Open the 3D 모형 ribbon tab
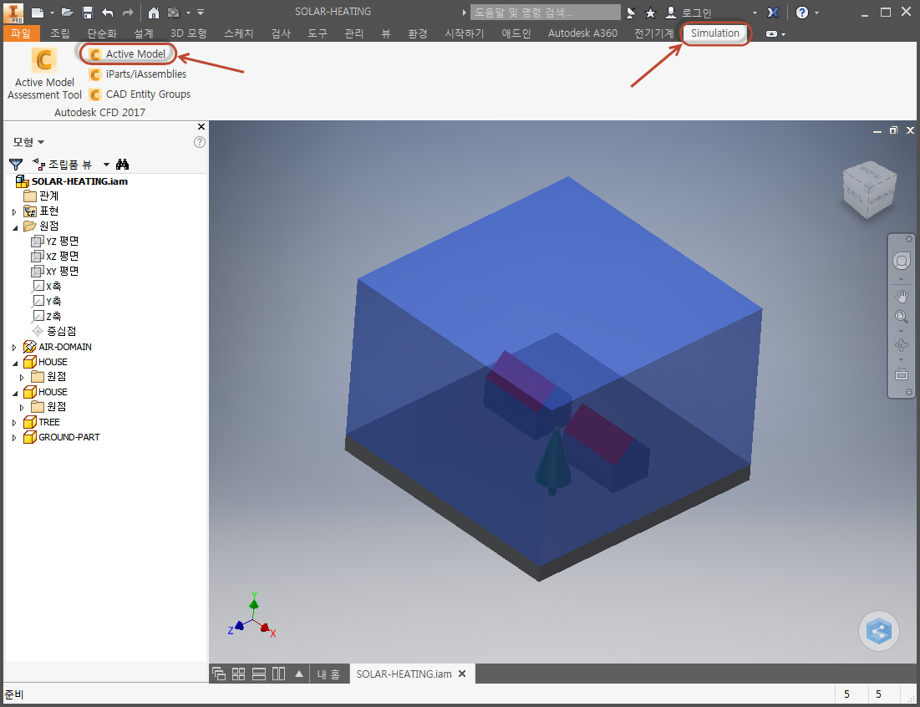Image resolution: width=920 pixels, height=707 pixels. (x=188, y=33)
